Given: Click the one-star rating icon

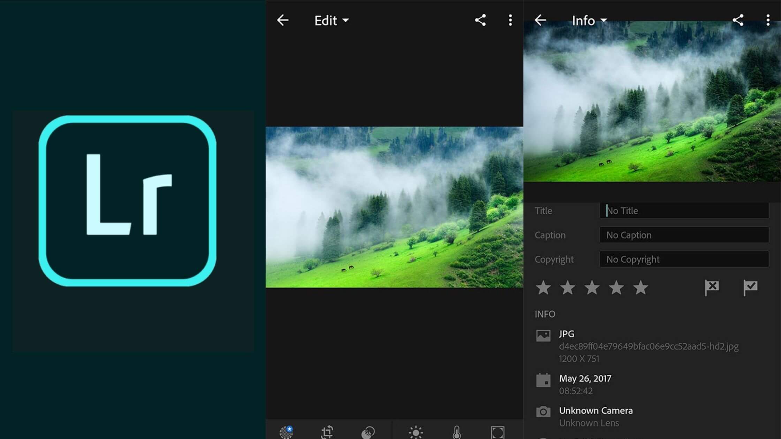Looking at the screenshot, I should [544, 288].
